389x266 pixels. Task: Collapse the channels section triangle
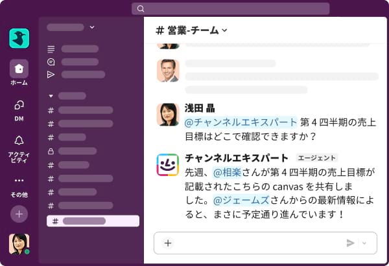(51, 96)
